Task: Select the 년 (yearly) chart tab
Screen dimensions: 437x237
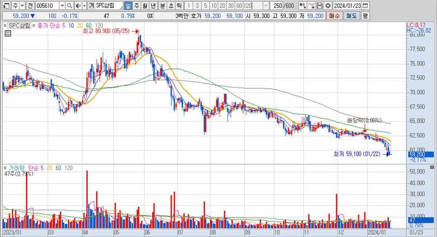Action: point(153,6)
